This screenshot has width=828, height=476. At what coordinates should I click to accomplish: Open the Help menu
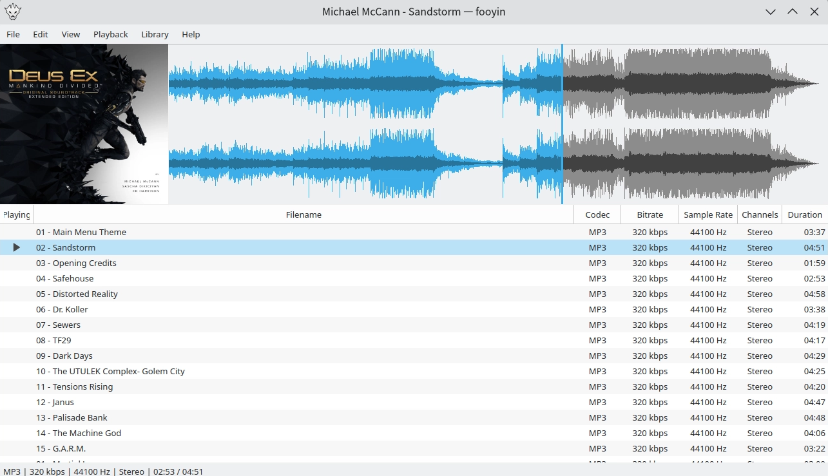[191, 34]
